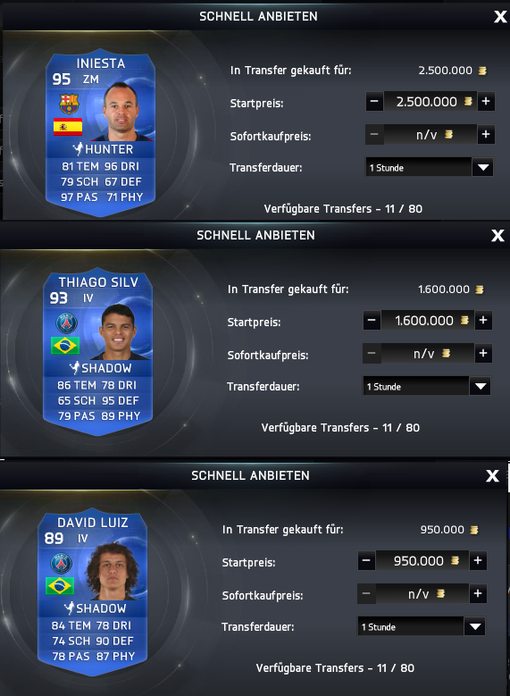Click Iniesta's FC Barcelona club badge
510x696 pixels.
point(70,104)
